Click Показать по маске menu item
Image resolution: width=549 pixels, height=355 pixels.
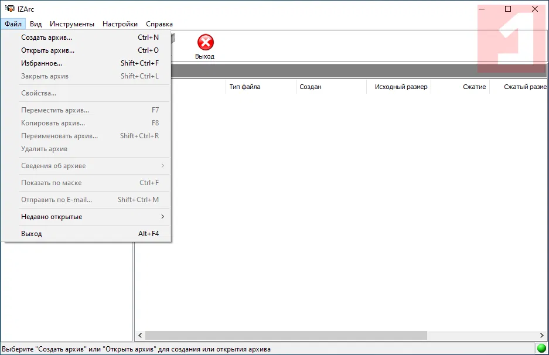pyautogui.click(x=86, y=183)
